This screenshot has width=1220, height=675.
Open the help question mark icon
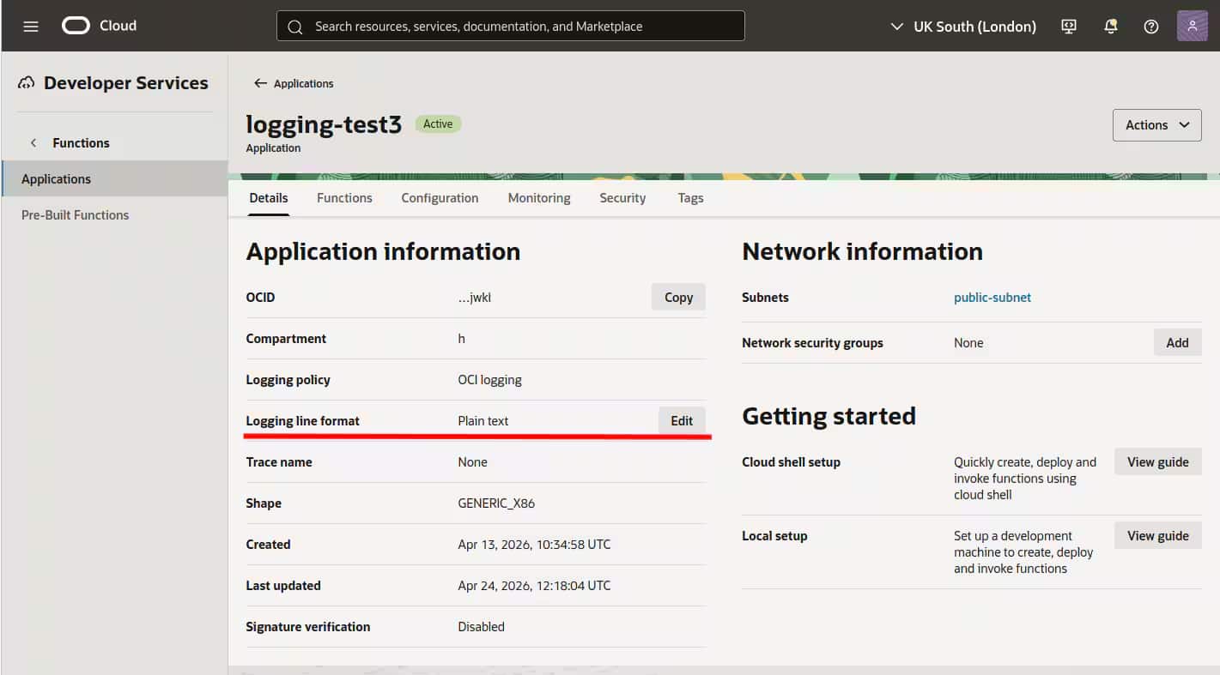point(1151,27)
